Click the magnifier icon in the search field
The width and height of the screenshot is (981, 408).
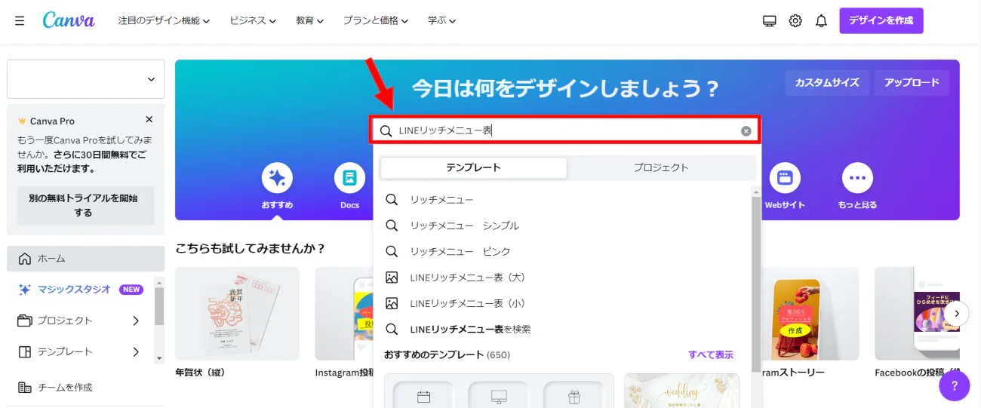(x=386, y=130)
